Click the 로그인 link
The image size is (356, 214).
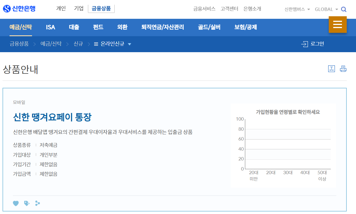tap(318, 44)
